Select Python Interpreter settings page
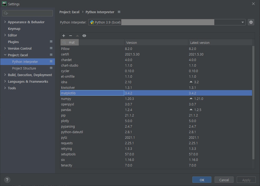The height and width of the screenshot is (186, 260). 27,62
